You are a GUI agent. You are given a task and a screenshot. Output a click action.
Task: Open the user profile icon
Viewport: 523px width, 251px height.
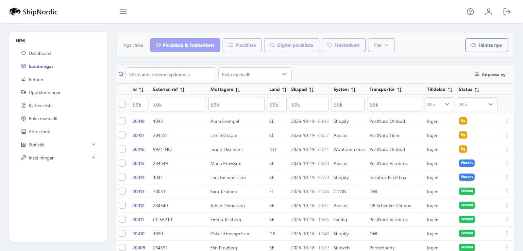pyautogui.click(x=489, y=12)
